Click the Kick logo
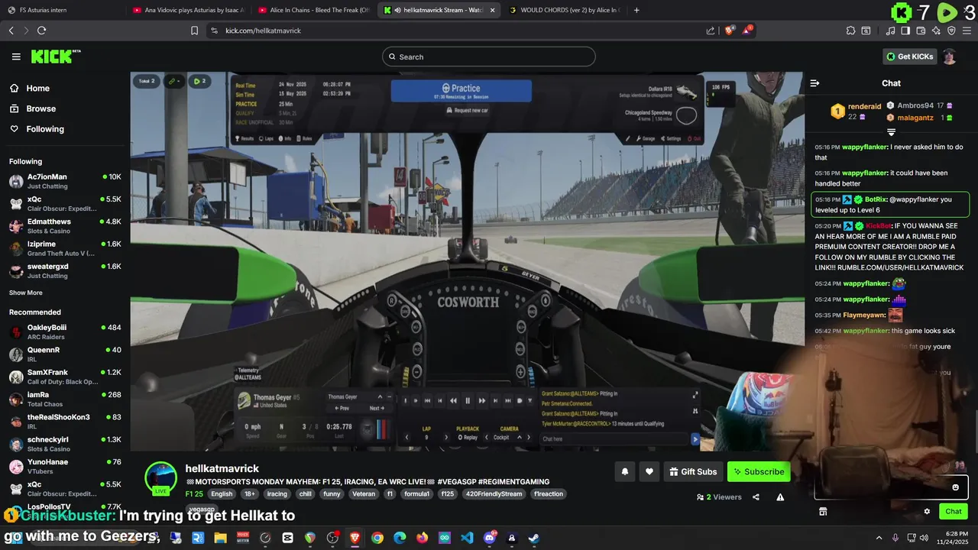The height and width of the screenshot is (550, 978). [x=55, y=57]
